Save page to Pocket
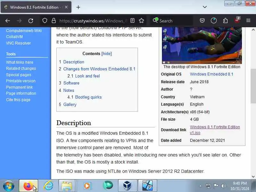The image size is (256, 192). pos(202,20)
